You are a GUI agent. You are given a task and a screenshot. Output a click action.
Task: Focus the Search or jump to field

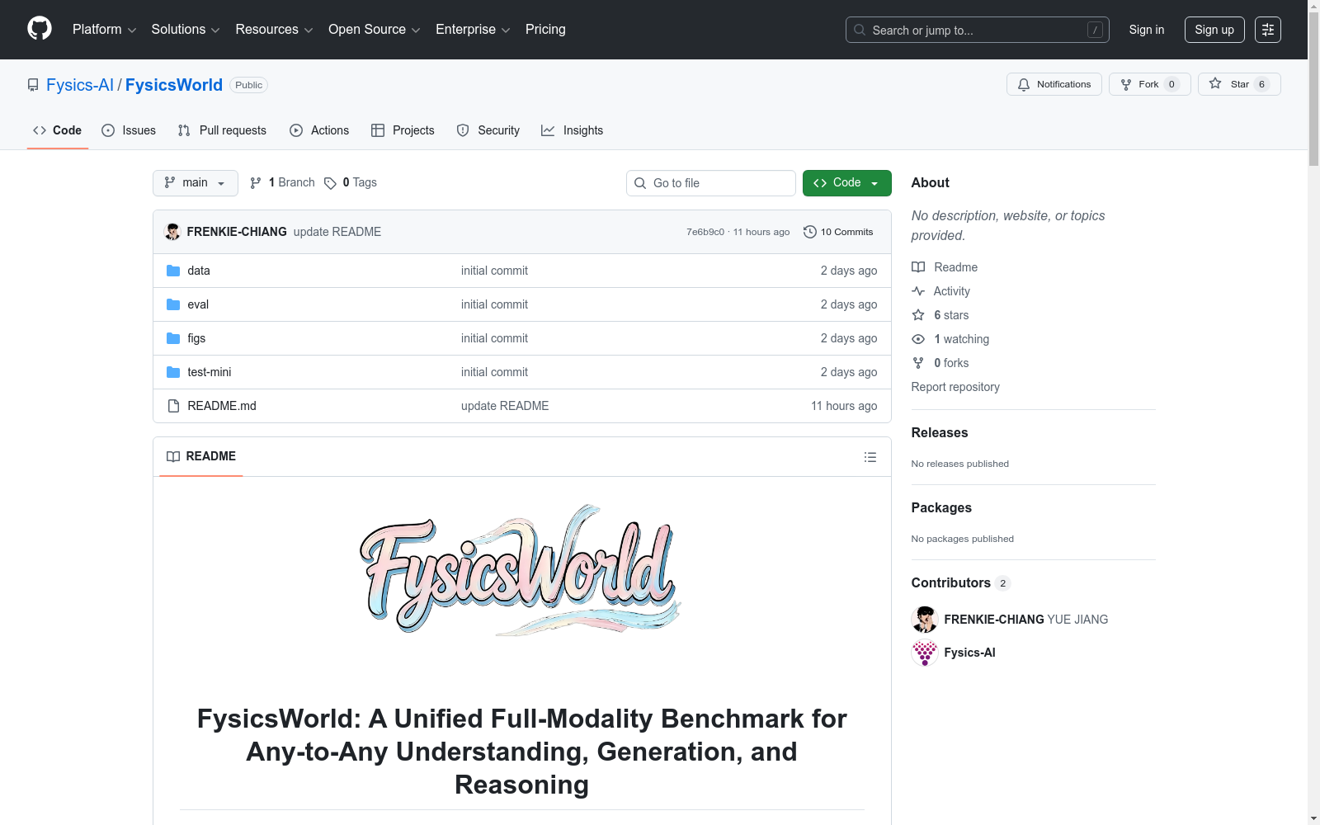978,30
